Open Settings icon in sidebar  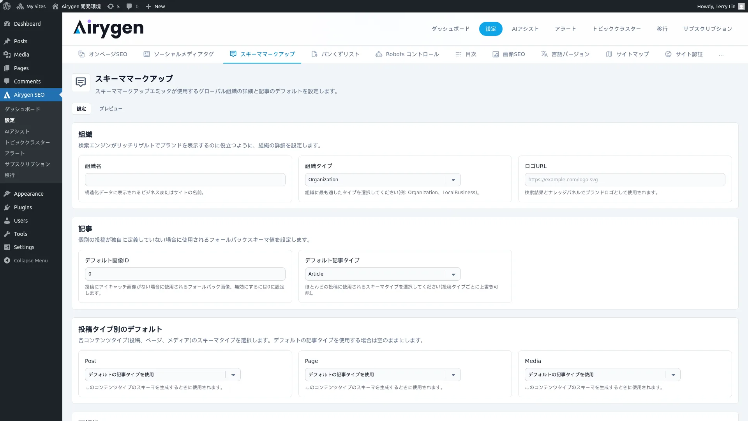point(7,247)
